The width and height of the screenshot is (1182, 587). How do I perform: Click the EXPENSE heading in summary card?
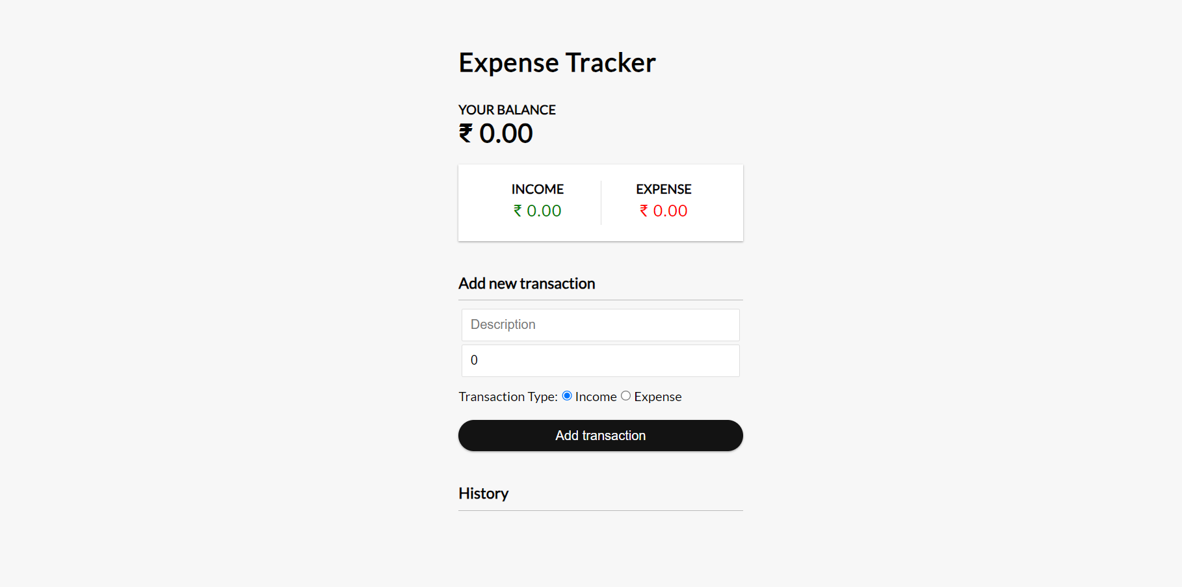coord(663,189)
